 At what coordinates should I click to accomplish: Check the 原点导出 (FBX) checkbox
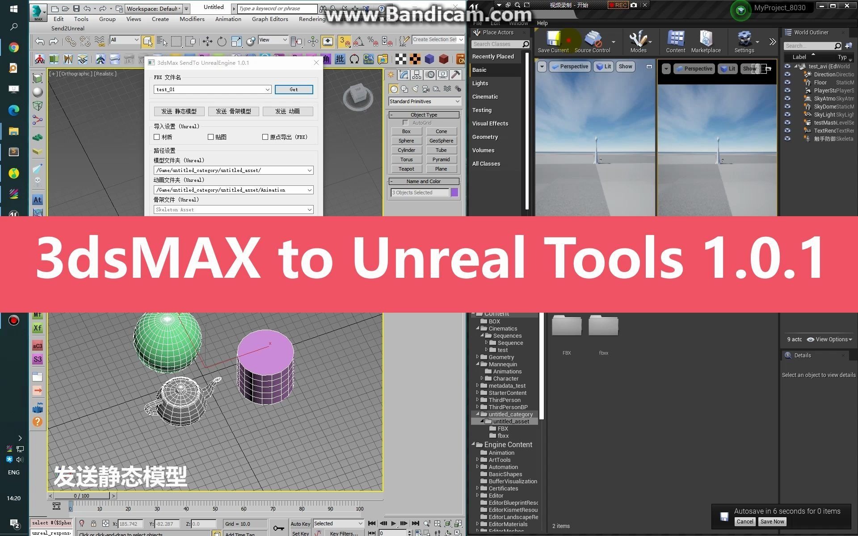tap(265, 137)
